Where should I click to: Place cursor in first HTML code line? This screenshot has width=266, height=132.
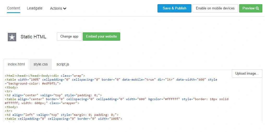coord(45,76)
